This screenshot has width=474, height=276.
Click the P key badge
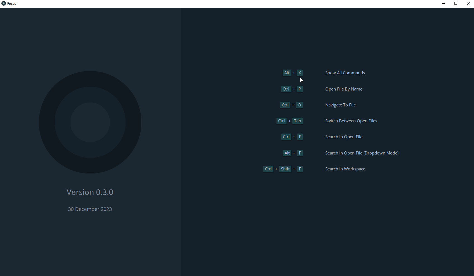click(300, 89)
